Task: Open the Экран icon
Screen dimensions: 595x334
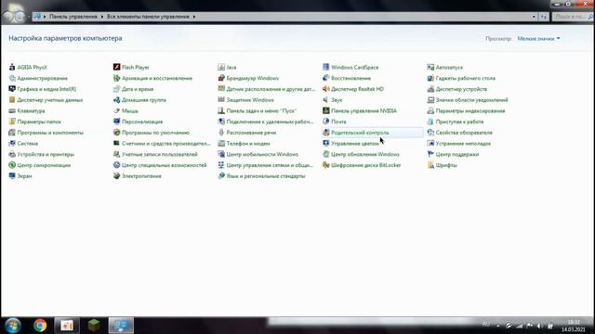Action: [12, 176]
